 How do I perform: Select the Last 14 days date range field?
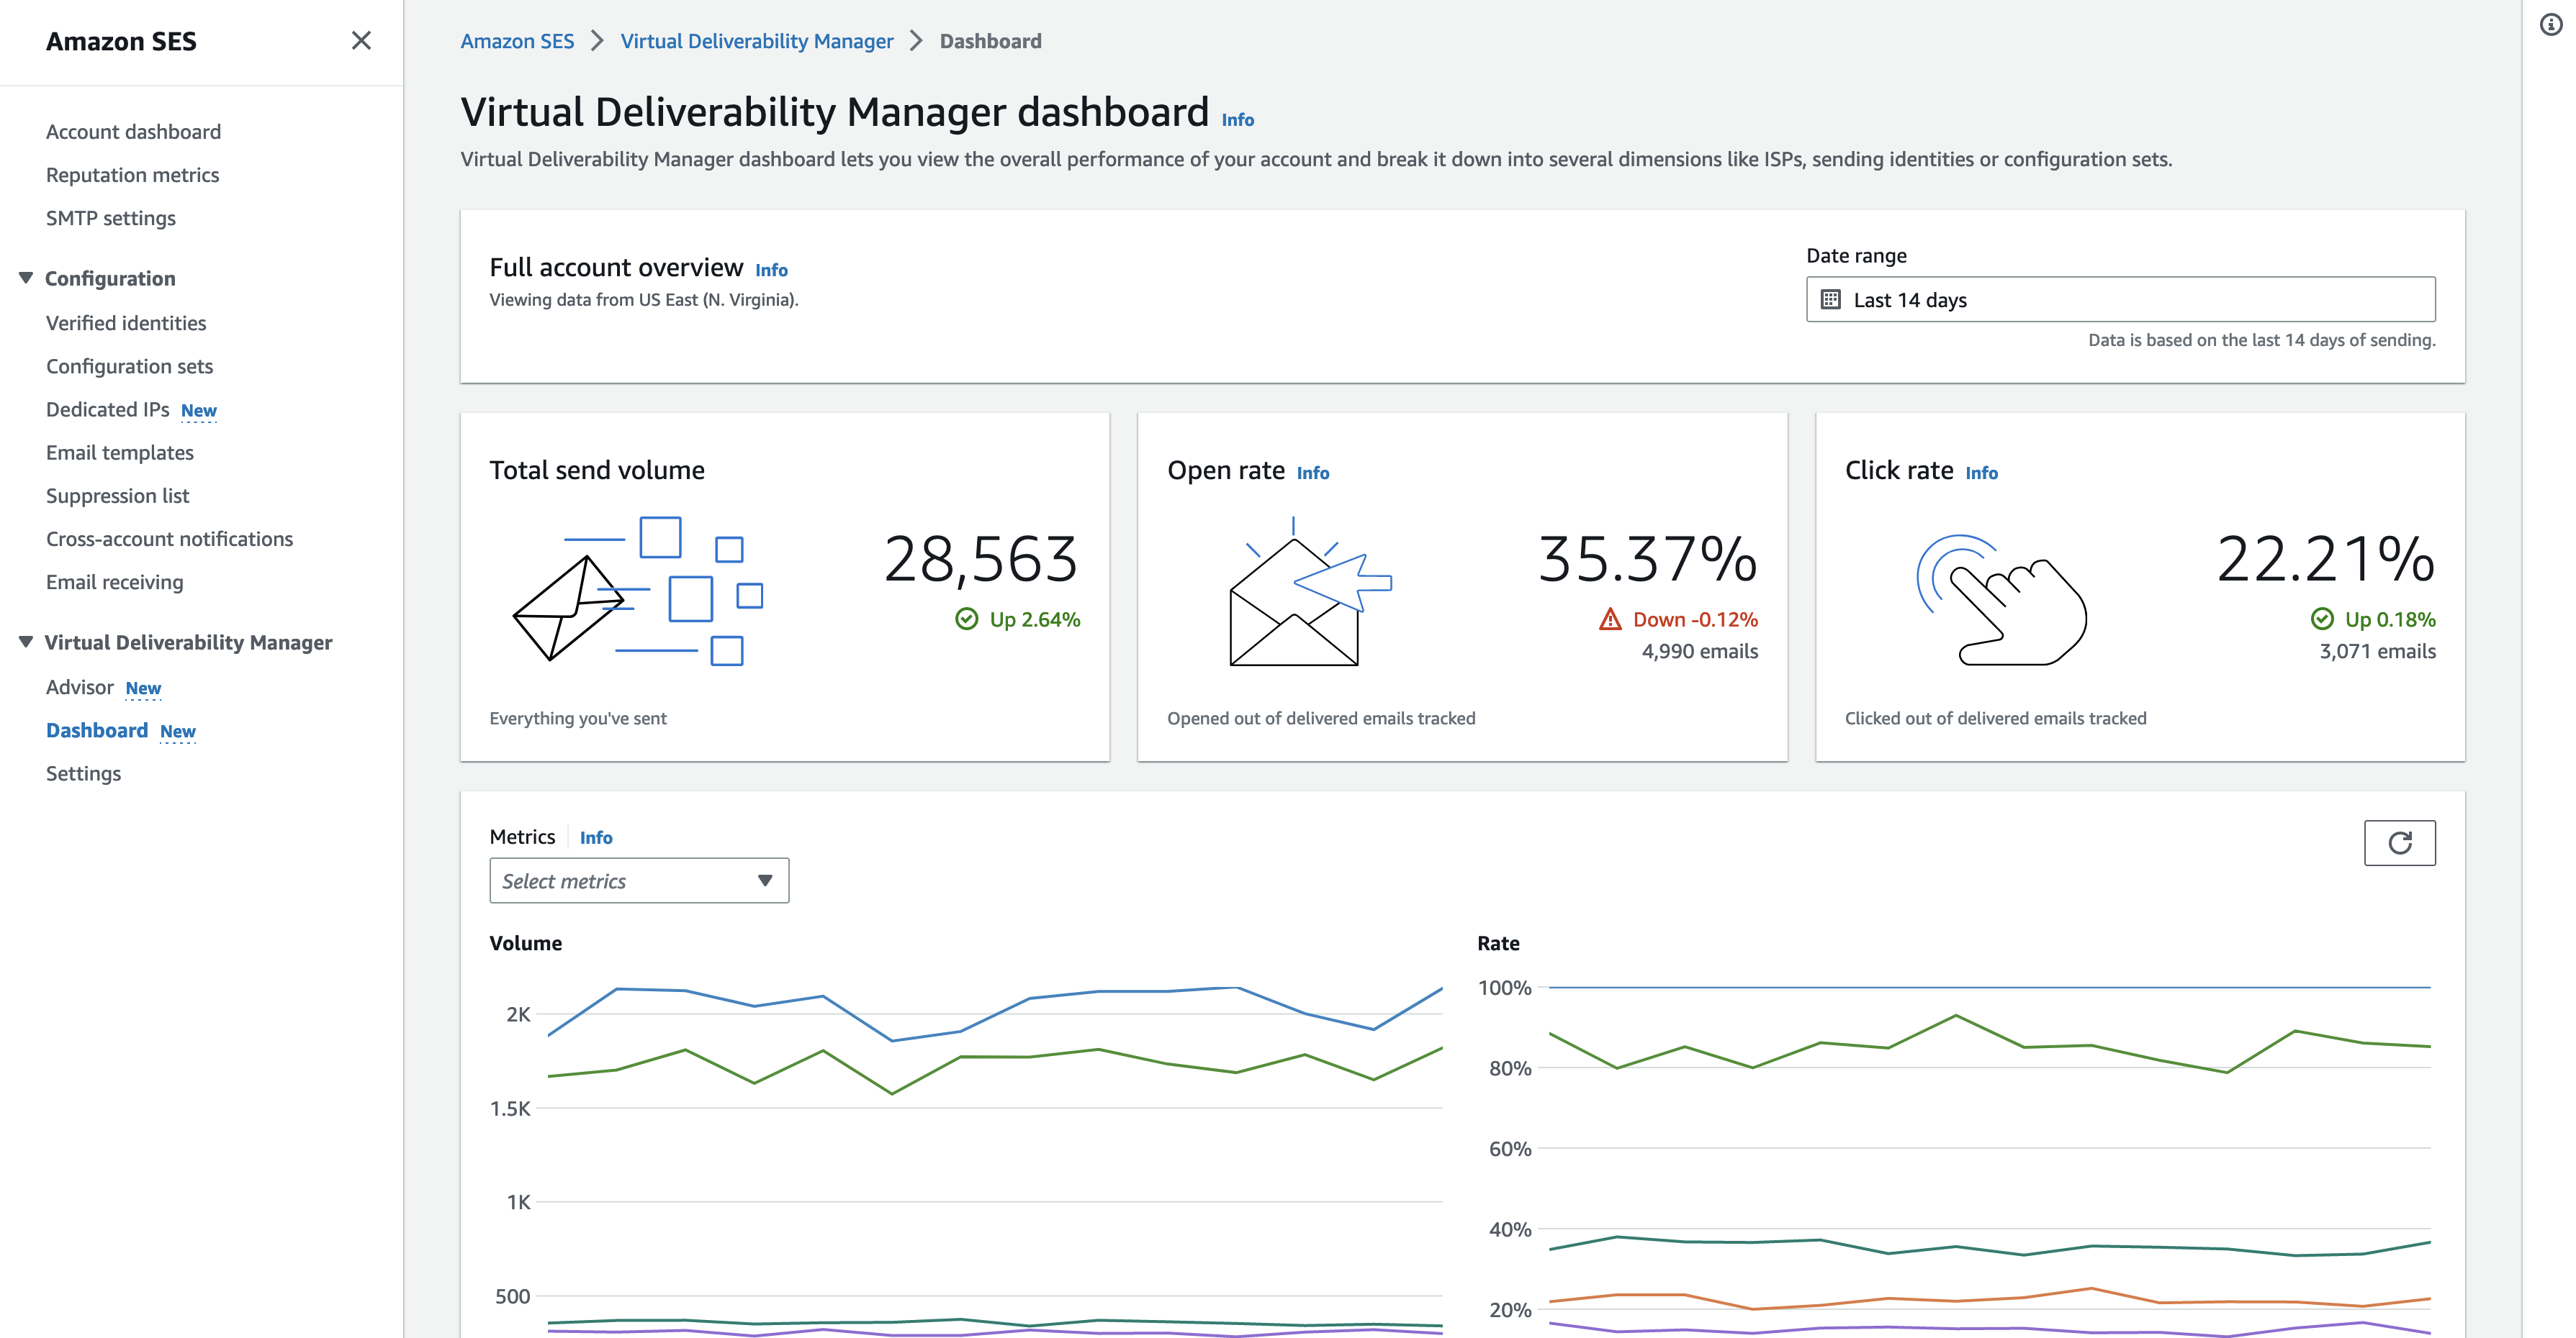(2121, 298)
